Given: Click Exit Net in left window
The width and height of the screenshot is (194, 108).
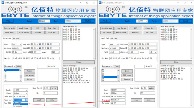Looking at the screenshot, I should [52, 33].
